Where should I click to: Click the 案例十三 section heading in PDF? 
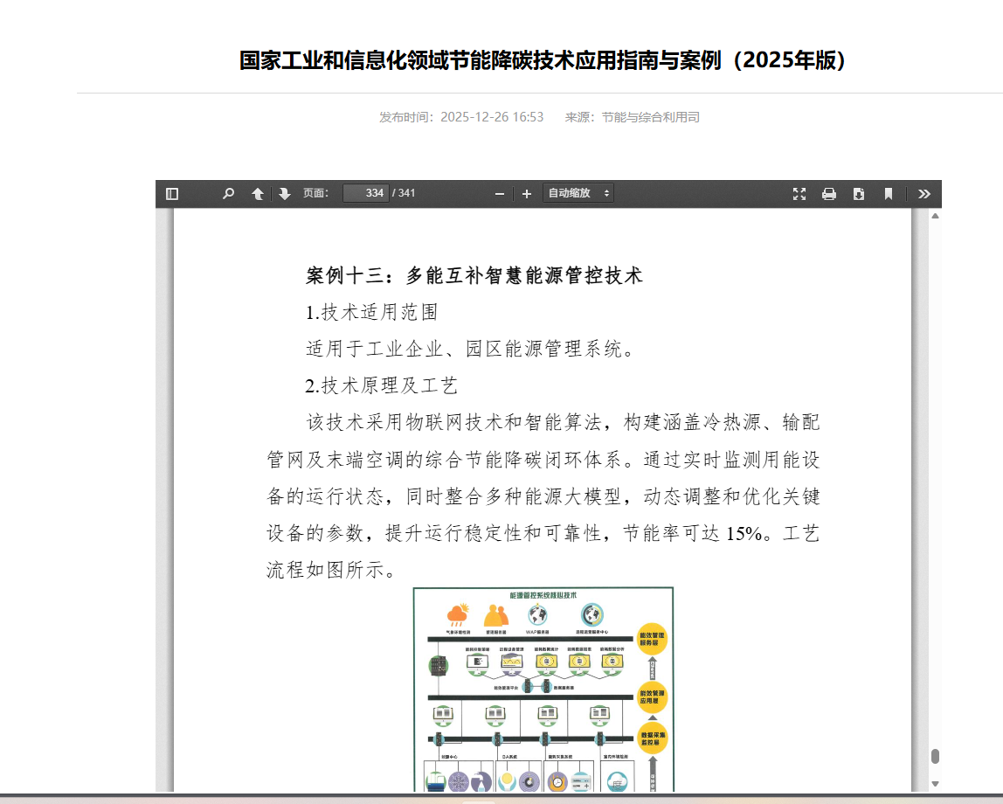(474, 275)
